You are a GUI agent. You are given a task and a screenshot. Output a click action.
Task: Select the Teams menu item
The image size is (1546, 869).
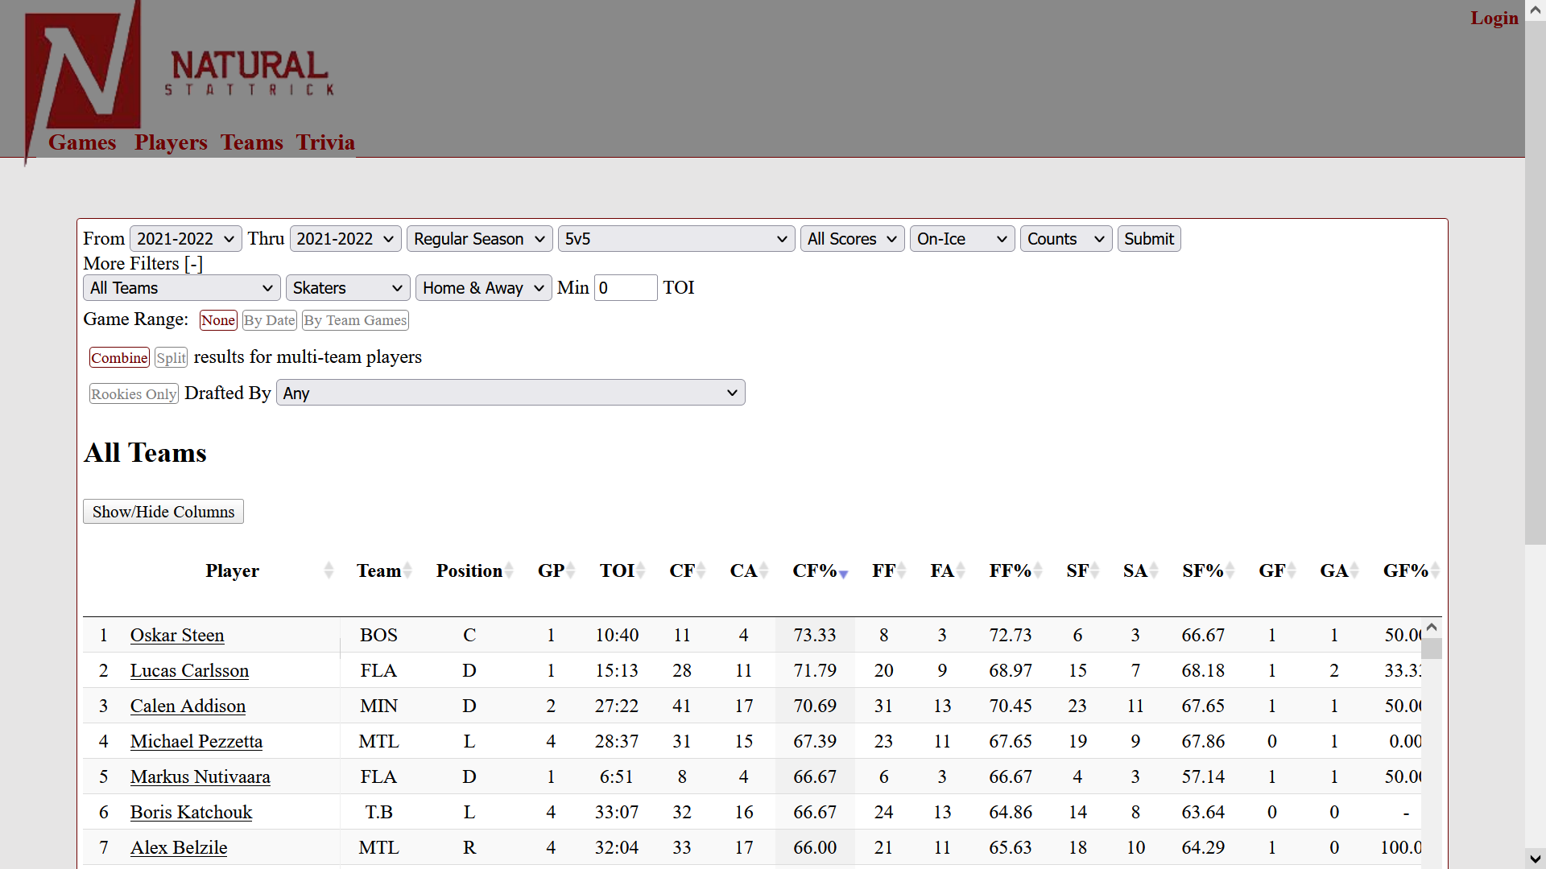(253, 141)
